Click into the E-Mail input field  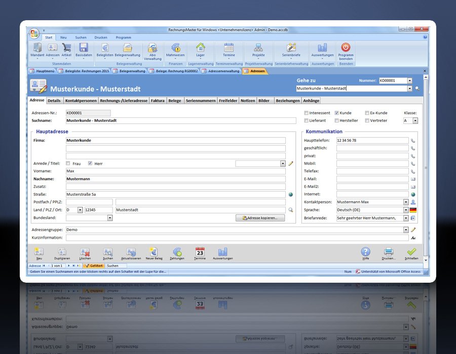pyautogui.click(x=372, y=179)
